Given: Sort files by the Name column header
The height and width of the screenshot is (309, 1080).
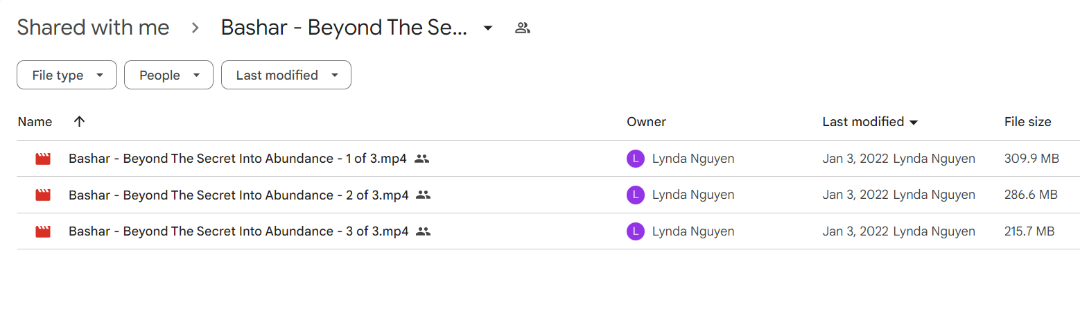Looking at the screenshot, I should pos(35,122).
